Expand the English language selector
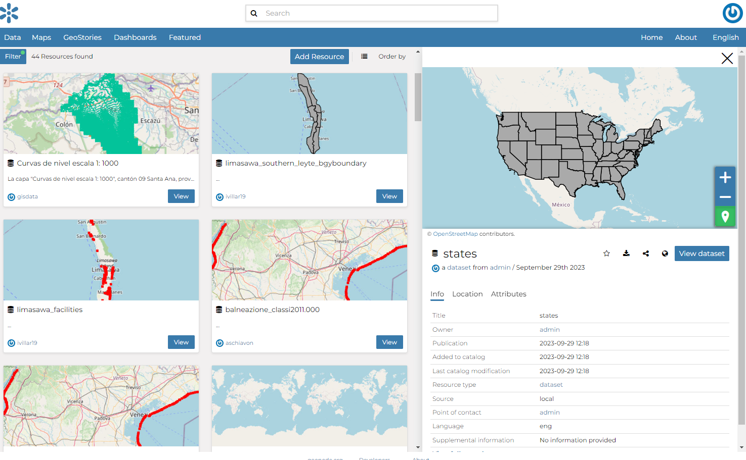Image resolution: width=746 pixels, height=460 pixels. tap(725, 37)
